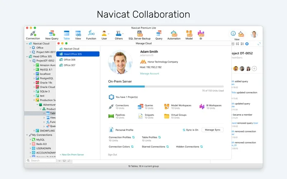This screenshot has width=287, height=179.
Task: Toggle sync for Starred Connections
Action: pyautogui.click(x=168, y=147)
